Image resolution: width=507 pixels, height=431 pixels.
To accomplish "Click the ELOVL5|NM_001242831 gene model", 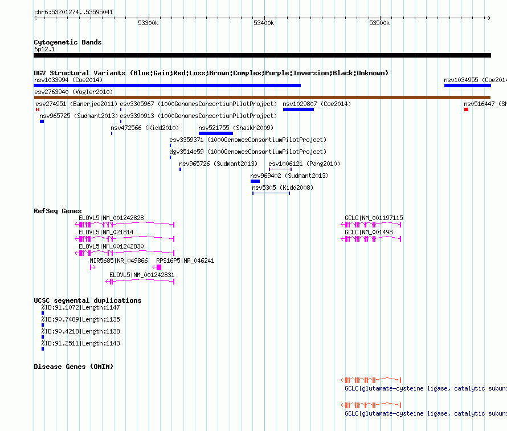I will click(x=140, y=282).
